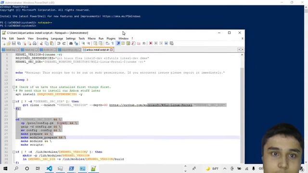Image resolution: width=308 pixels, height=173 pixels.
Task: Open Task View from the taskbar
Action: click(x=38, y=169)
